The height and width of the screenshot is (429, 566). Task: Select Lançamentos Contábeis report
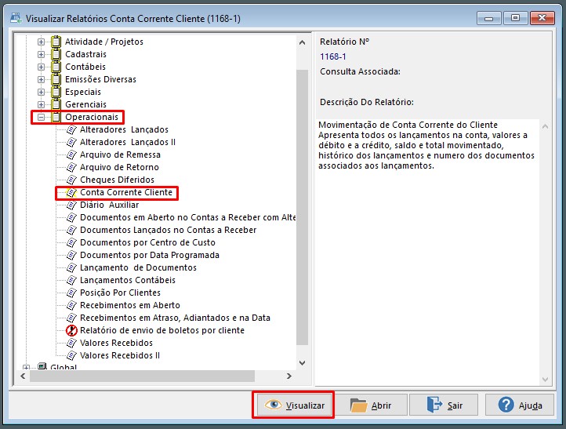coord(128,280)
